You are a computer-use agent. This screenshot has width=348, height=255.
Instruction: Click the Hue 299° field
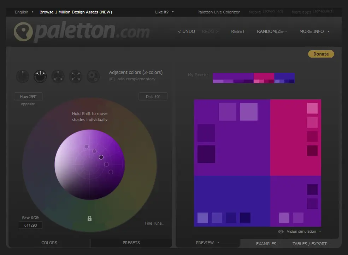[28, 97]
